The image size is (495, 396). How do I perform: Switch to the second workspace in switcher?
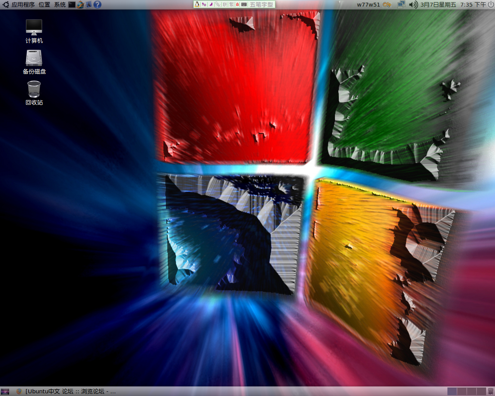pos(462,391)
